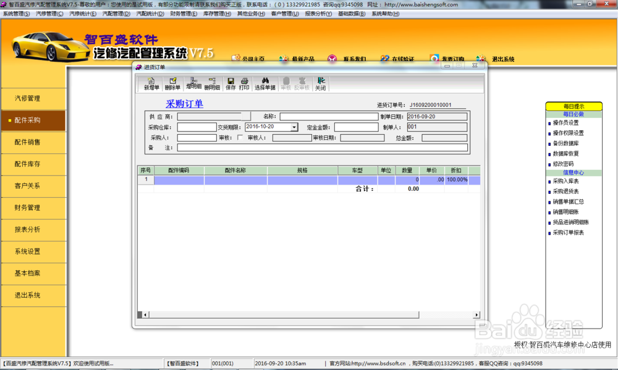This screenshot has width=618, height=370.
Task: Select 系统设置 in the left sidebar
Action: pos(33,251)
